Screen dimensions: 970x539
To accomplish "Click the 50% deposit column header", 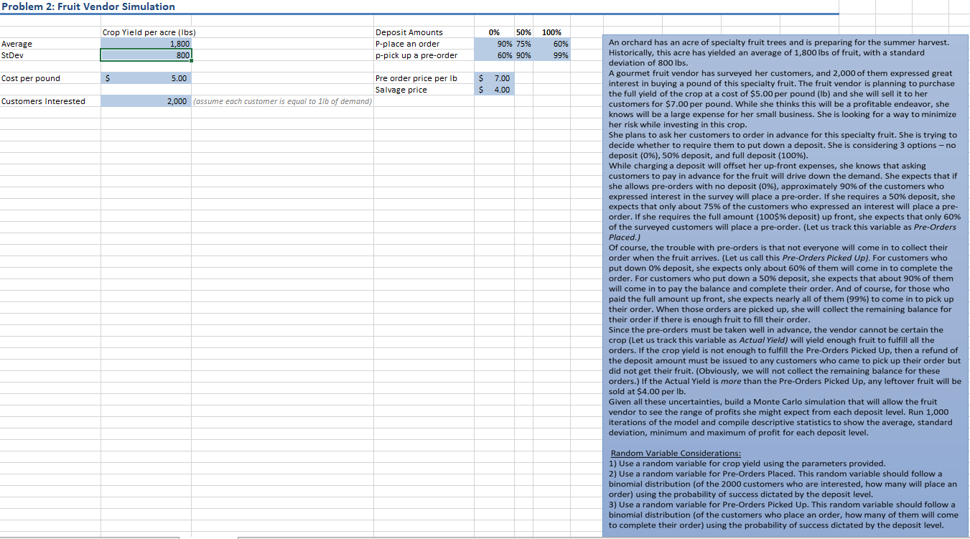I will pos(523,32).
